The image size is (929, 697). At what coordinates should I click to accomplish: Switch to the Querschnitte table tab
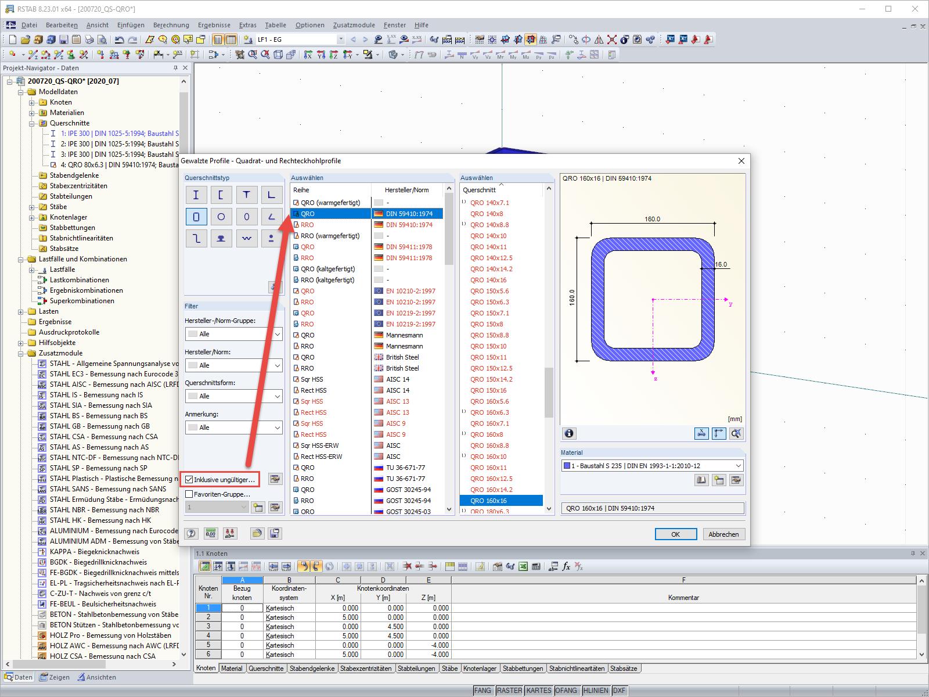266,669
